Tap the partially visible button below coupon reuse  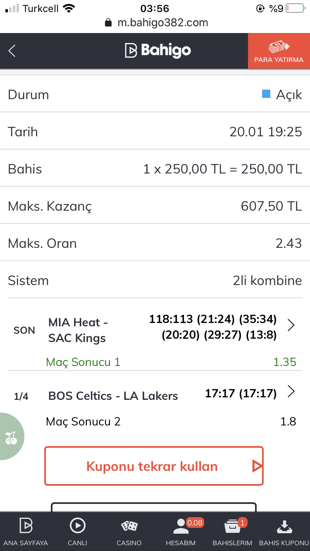pyautogui.click(x=154, y=507)
